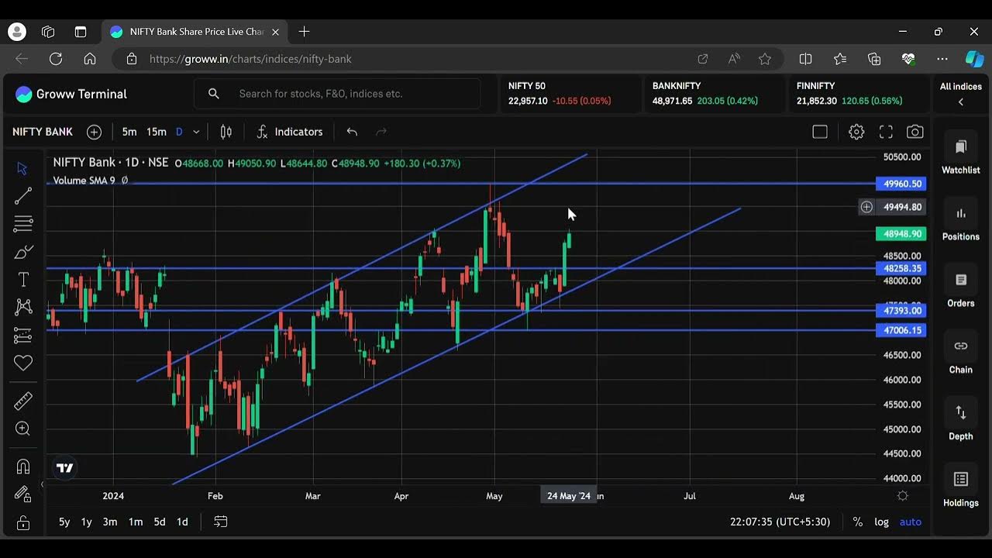Click the NIFTY BANK symbol name
Viewport: 992px width, 558px height.
(x=43, y=132)
